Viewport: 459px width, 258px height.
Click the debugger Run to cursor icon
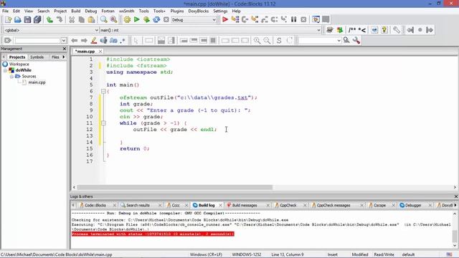pyautogui.click(x=235, y=19)
